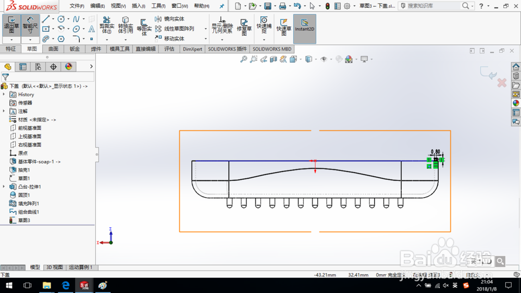Select the Sketch Text tool
The height and width of the screenshot is (293, 521).
[91, 29]
